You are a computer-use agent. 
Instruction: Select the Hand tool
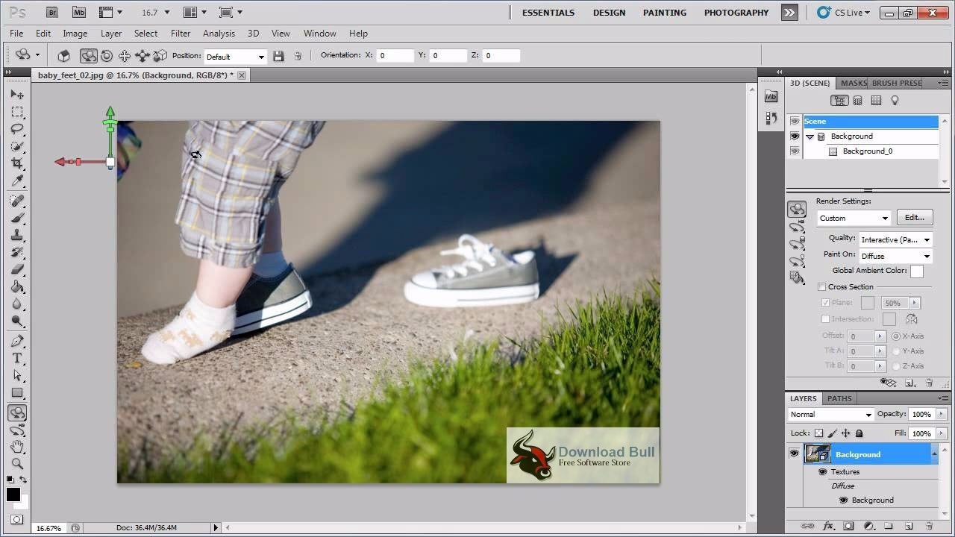pyautogui.click(x=17, y=447)
